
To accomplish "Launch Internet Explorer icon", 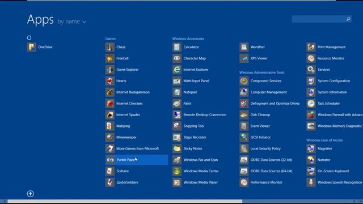I will (x=177, y=70).
